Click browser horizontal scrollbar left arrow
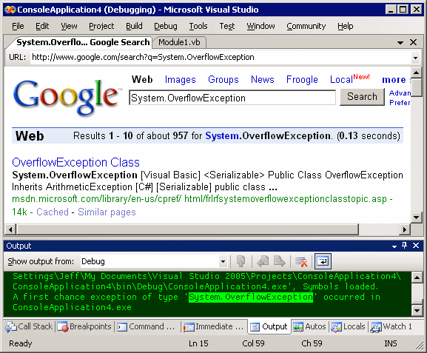This screenshot has width=427, height=353. 10,229
